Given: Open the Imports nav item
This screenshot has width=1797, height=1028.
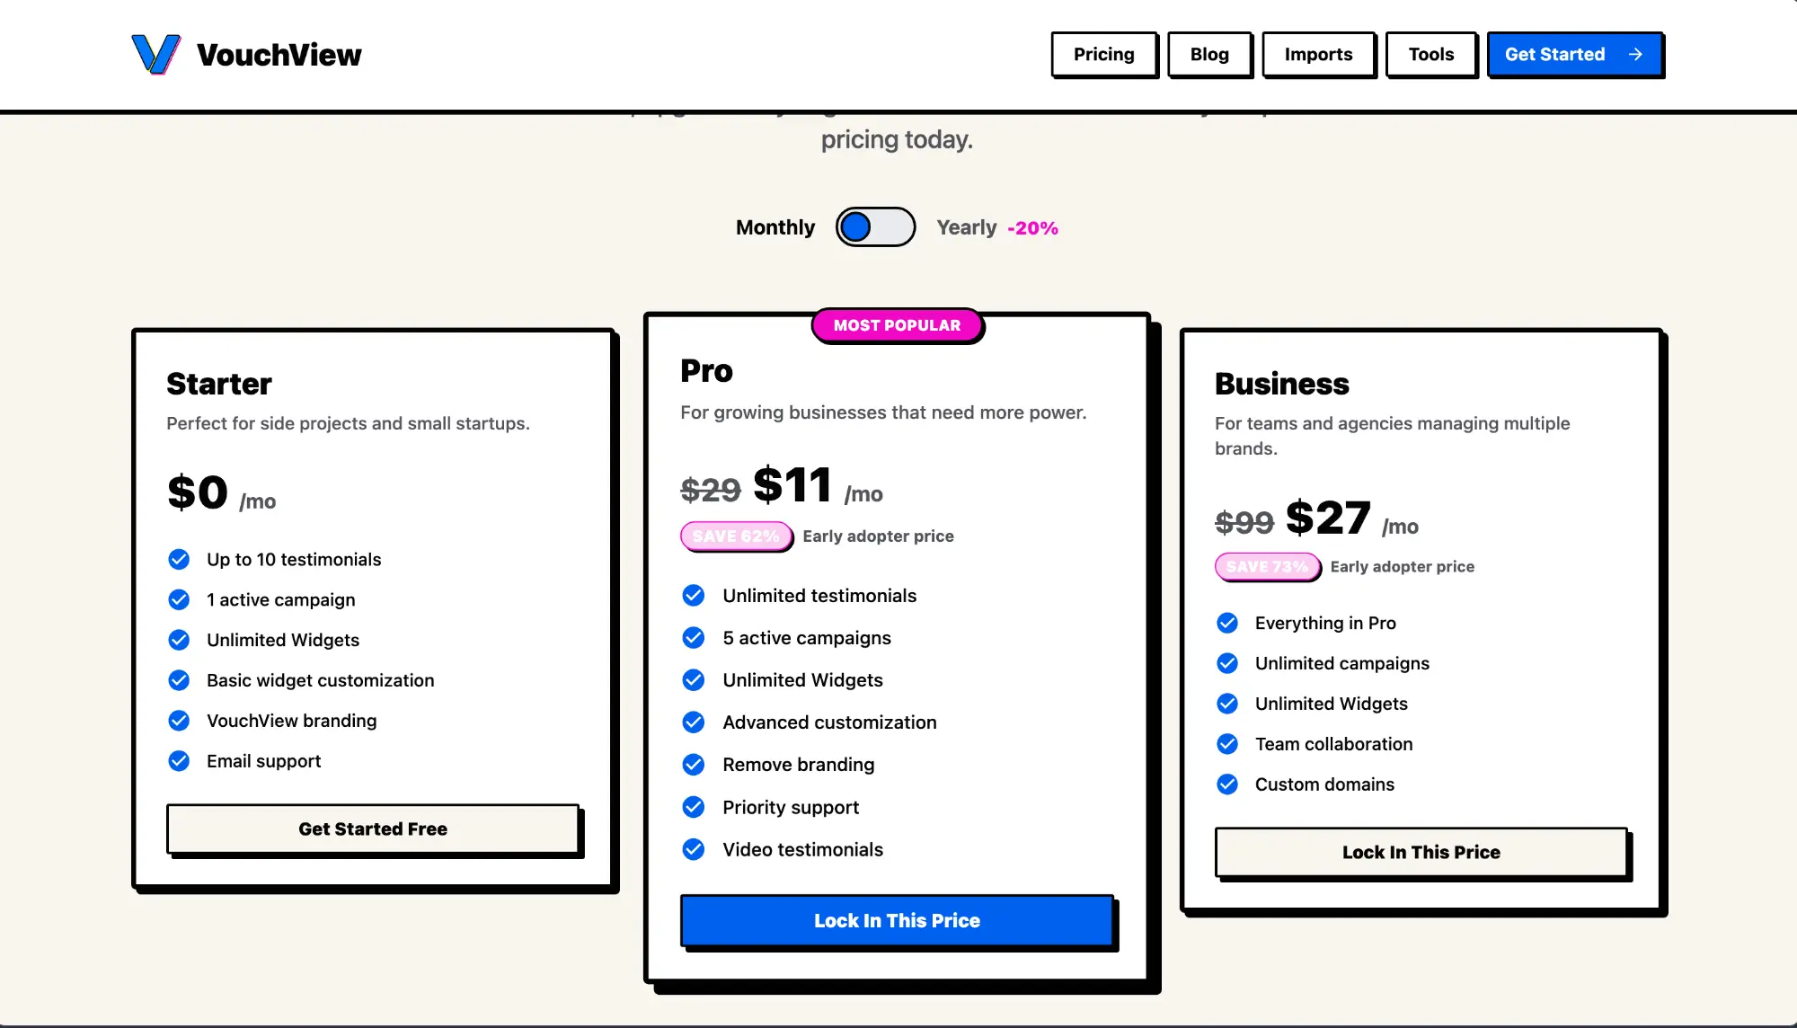Looking at the screenshot, I should pyautogui.click(x=1318, y=55).
